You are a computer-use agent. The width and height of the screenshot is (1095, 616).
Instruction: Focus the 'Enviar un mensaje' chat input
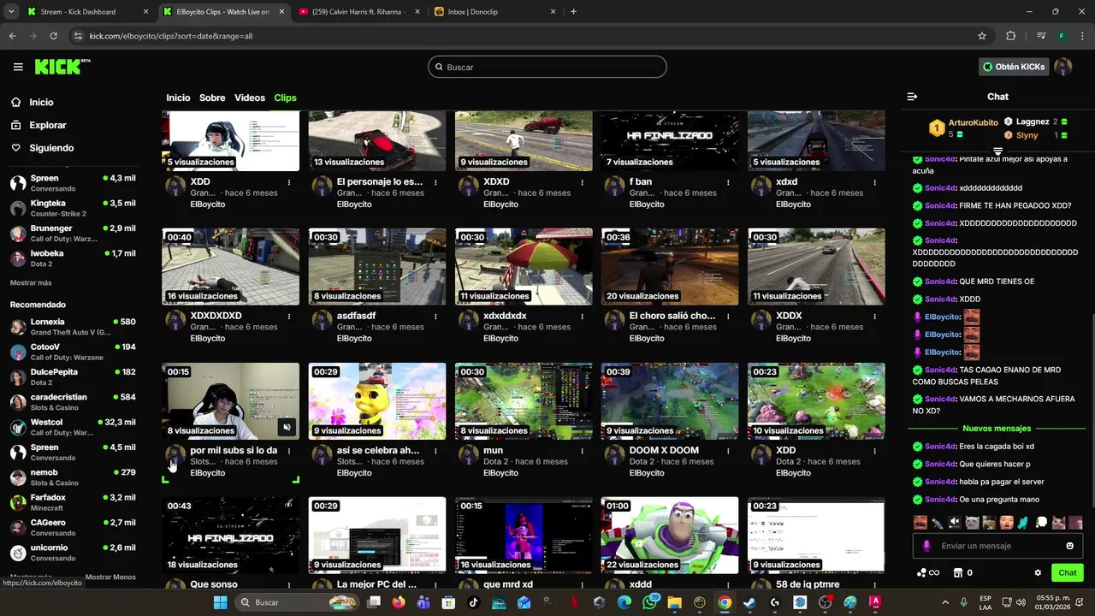pyautogui.click(x=997, y=546)
